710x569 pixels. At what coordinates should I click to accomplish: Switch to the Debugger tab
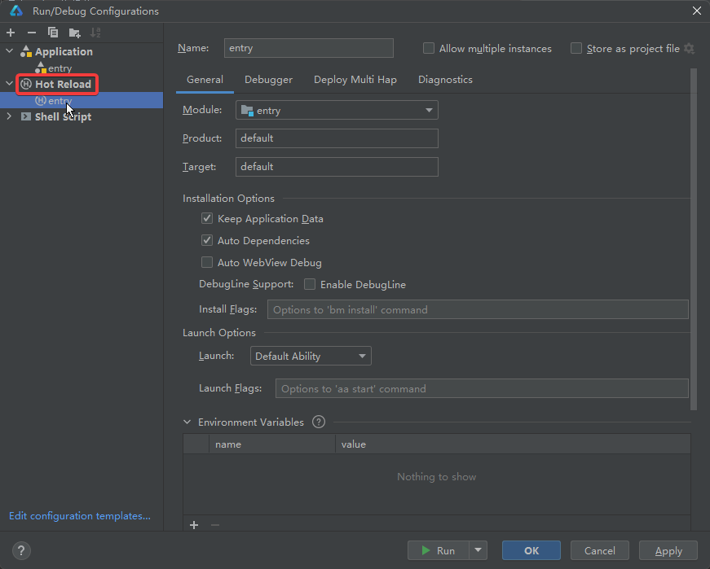(268, 80)
